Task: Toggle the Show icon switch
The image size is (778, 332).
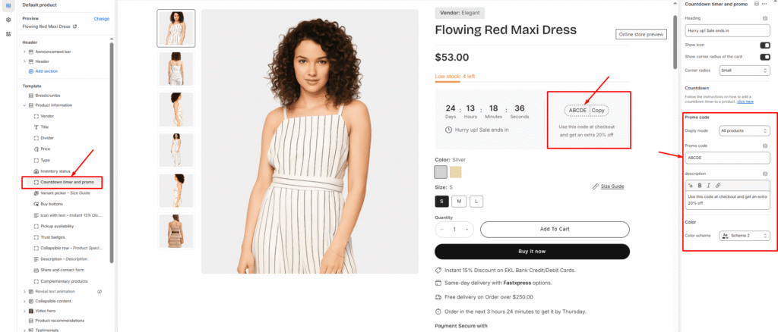Action: point(764,45)
